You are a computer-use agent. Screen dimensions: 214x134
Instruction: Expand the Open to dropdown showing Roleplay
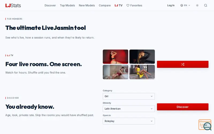click(129, 121)
